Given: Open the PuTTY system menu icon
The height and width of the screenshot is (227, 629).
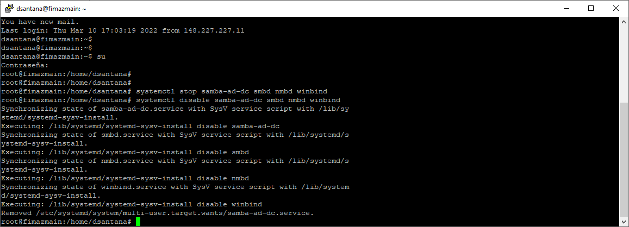Looking at the screenshot, I should (9, 9).
